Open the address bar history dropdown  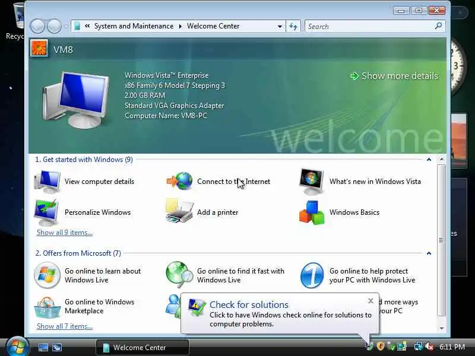coord(280,26)
